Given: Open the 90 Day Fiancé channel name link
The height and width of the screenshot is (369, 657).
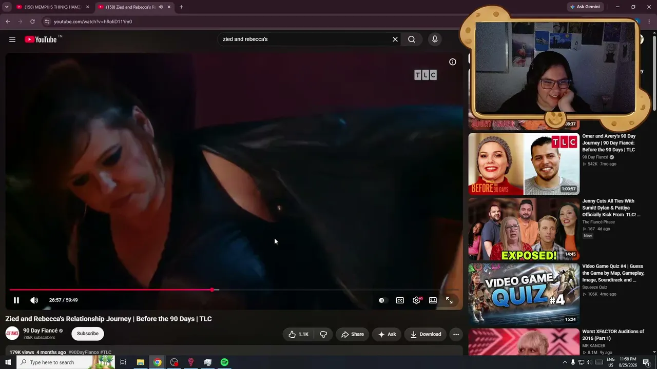Looking at the screenshot, I should pos(40,331).
